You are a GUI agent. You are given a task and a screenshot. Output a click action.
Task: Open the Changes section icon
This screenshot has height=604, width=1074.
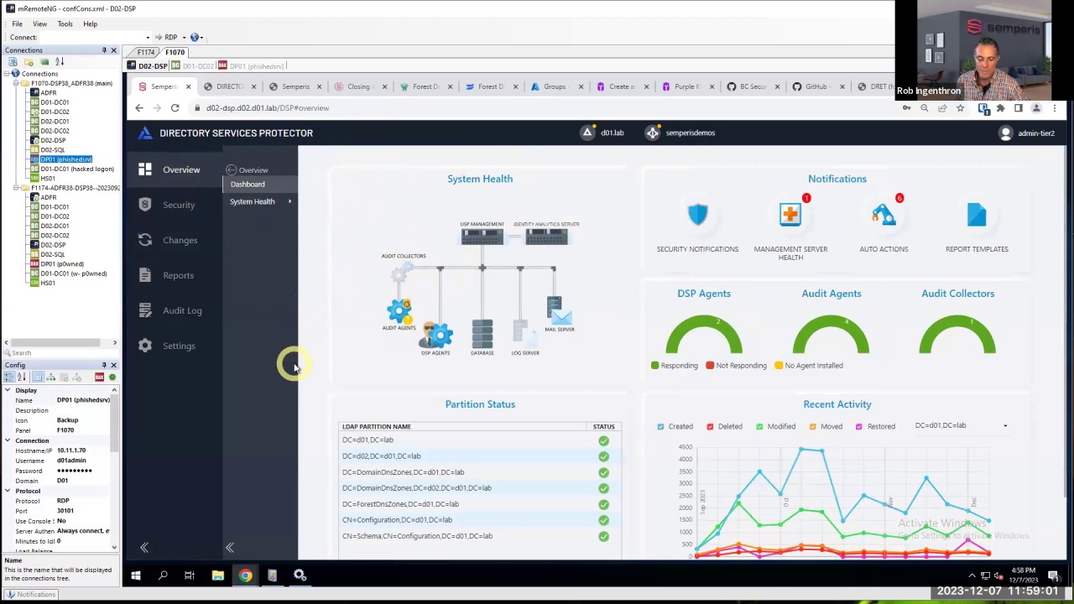pyautogui.click(x=145, y=240)
